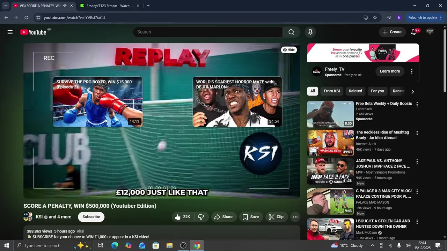
Task: Click taskbar volume speaker icon
Action: 408,245
